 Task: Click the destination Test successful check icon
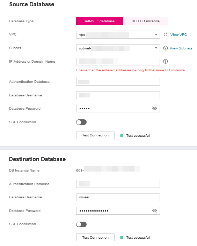pos(122,238)
